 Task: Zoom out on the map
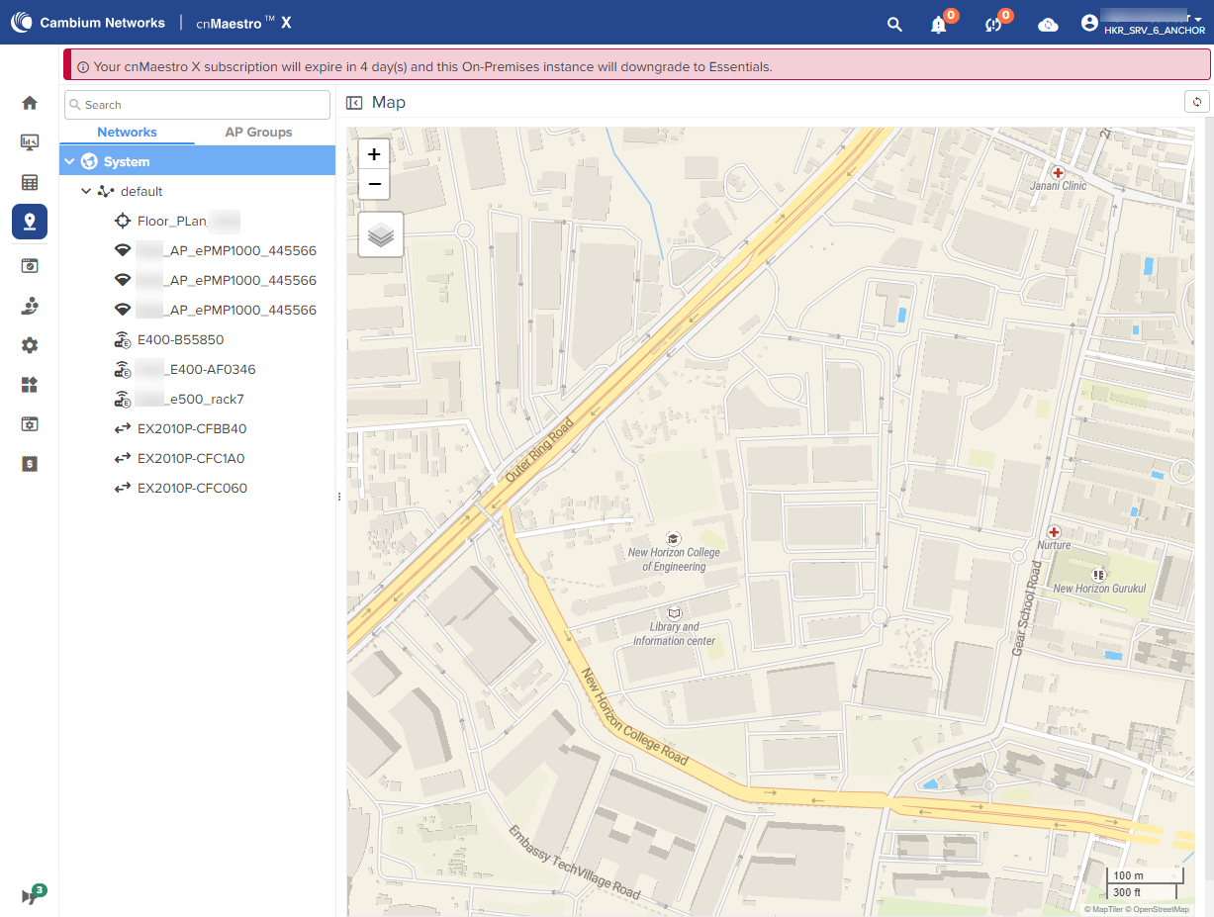coord(374,184)
